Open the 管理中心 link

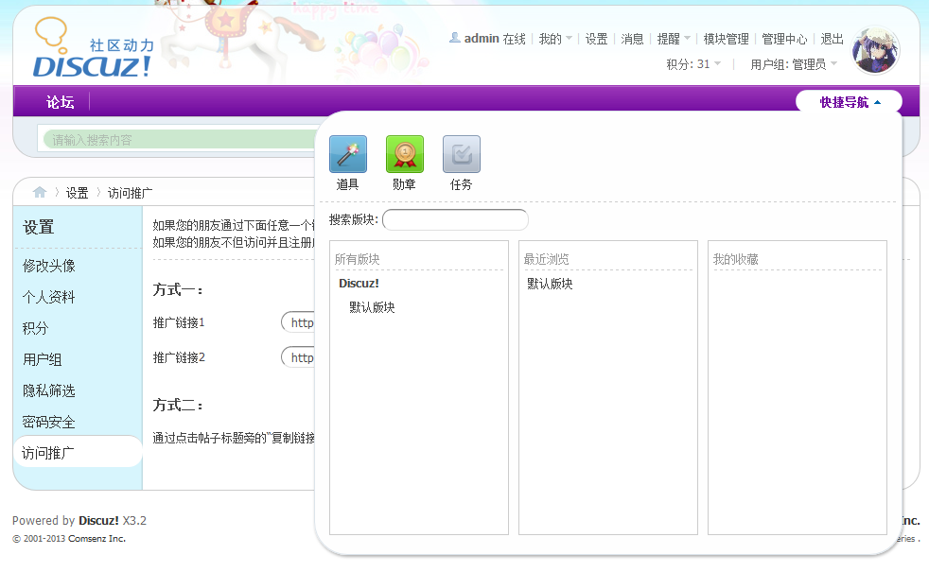tap(784, 39)
